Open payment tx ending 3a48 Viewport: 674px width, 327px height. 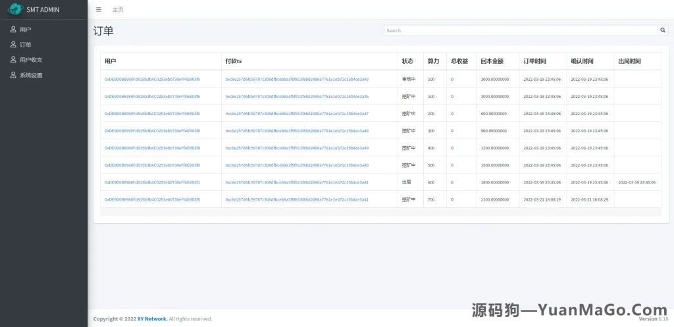tap(297, 131)
